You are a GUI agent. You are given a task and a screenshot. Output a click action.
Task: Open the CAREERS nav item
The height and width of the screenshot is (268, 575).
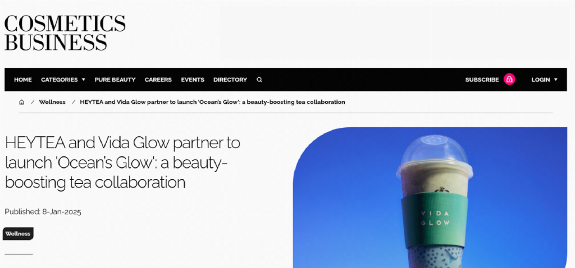pos(158,80)
